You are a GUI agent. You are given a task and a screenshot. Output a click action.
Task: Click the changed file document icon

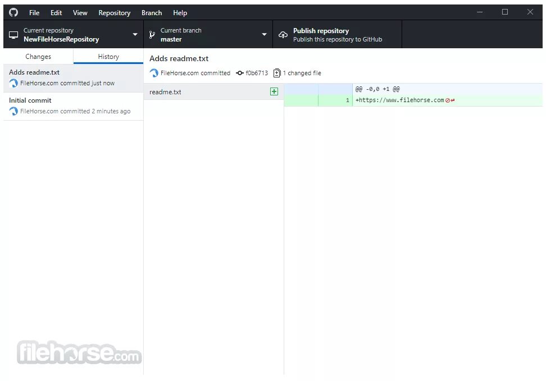[277, 73]
